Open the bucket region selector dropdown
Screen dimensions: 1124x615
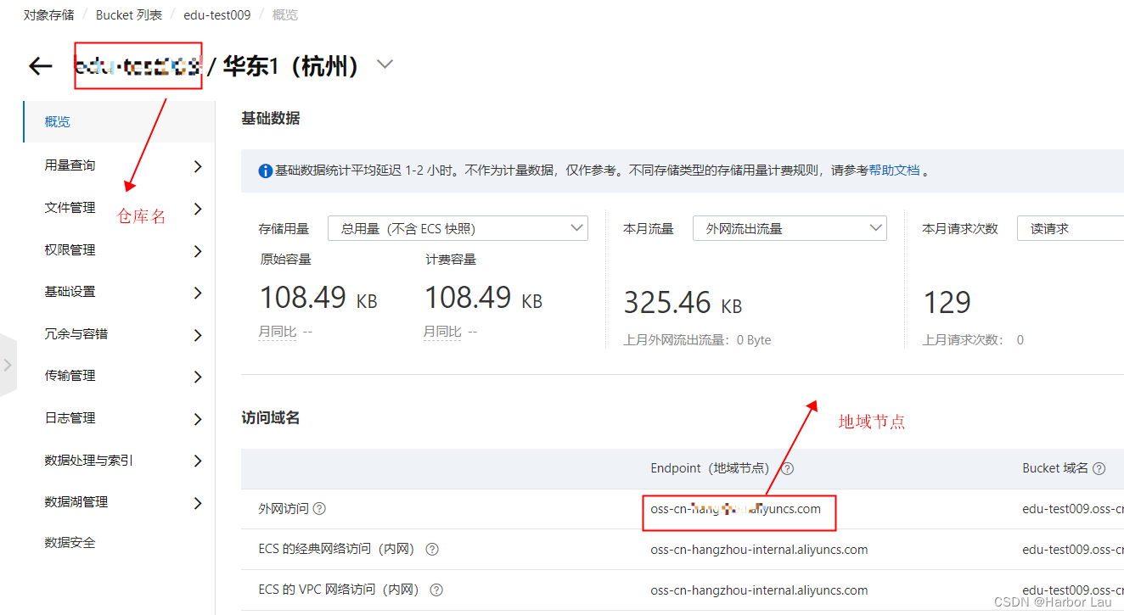pyautogui.click(x=384, y=64)
